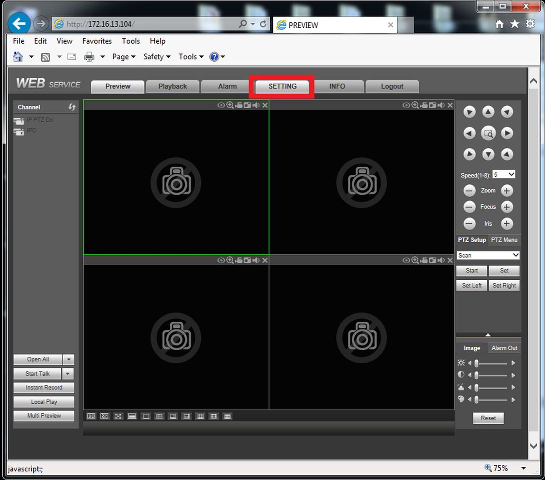Viewport: 545px width, 480px height.
Task: Expand the Scan PTZ function dropdown
Action: coord(488,255)
